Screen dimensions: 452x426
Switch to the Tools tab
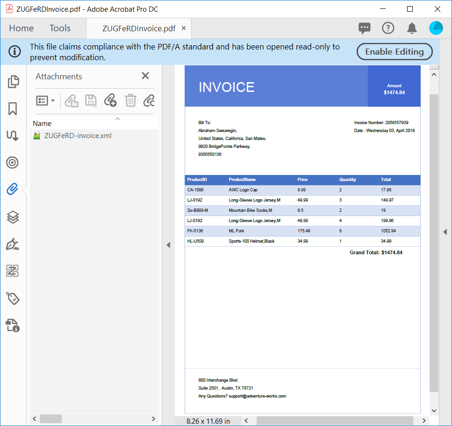pos(60,28)
